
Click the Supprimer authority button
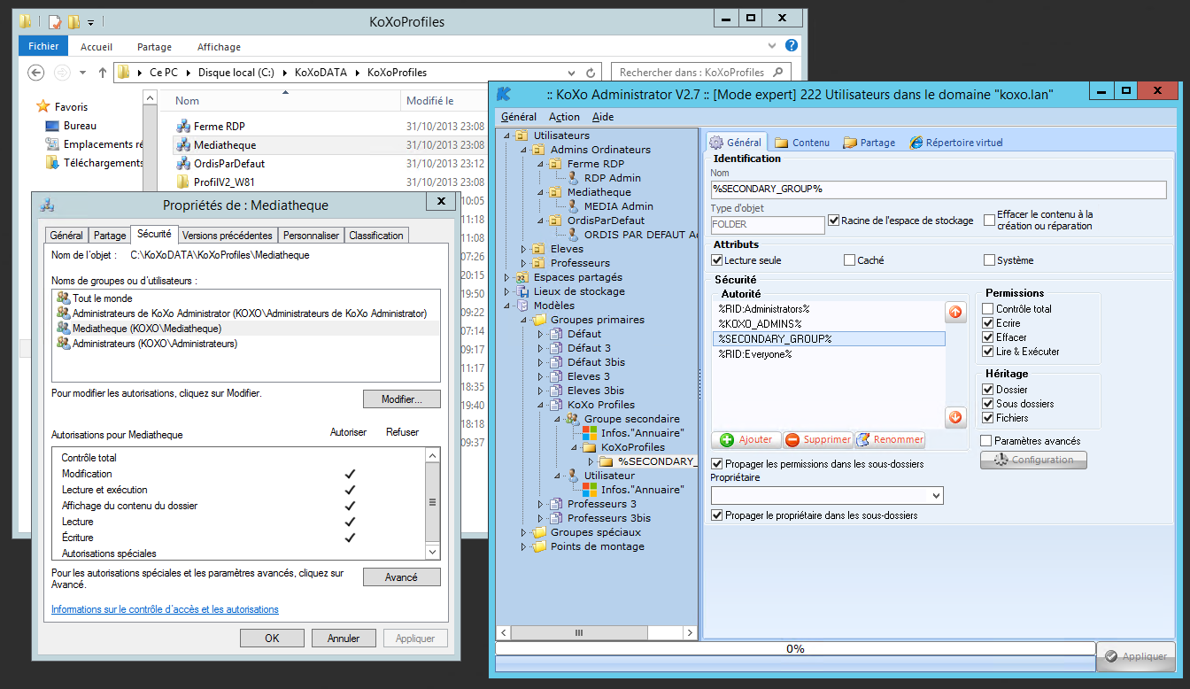pos(818,439)
